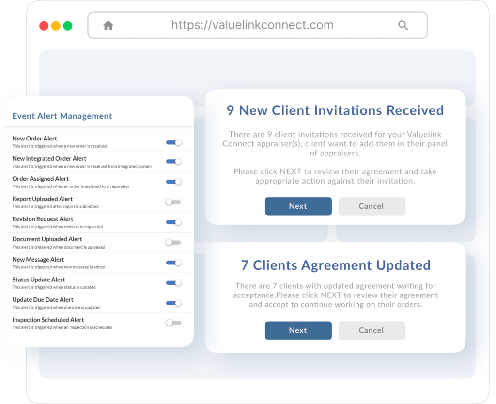
Task: Toggle off the Revision Request Alert
Action: click(173, 222)
